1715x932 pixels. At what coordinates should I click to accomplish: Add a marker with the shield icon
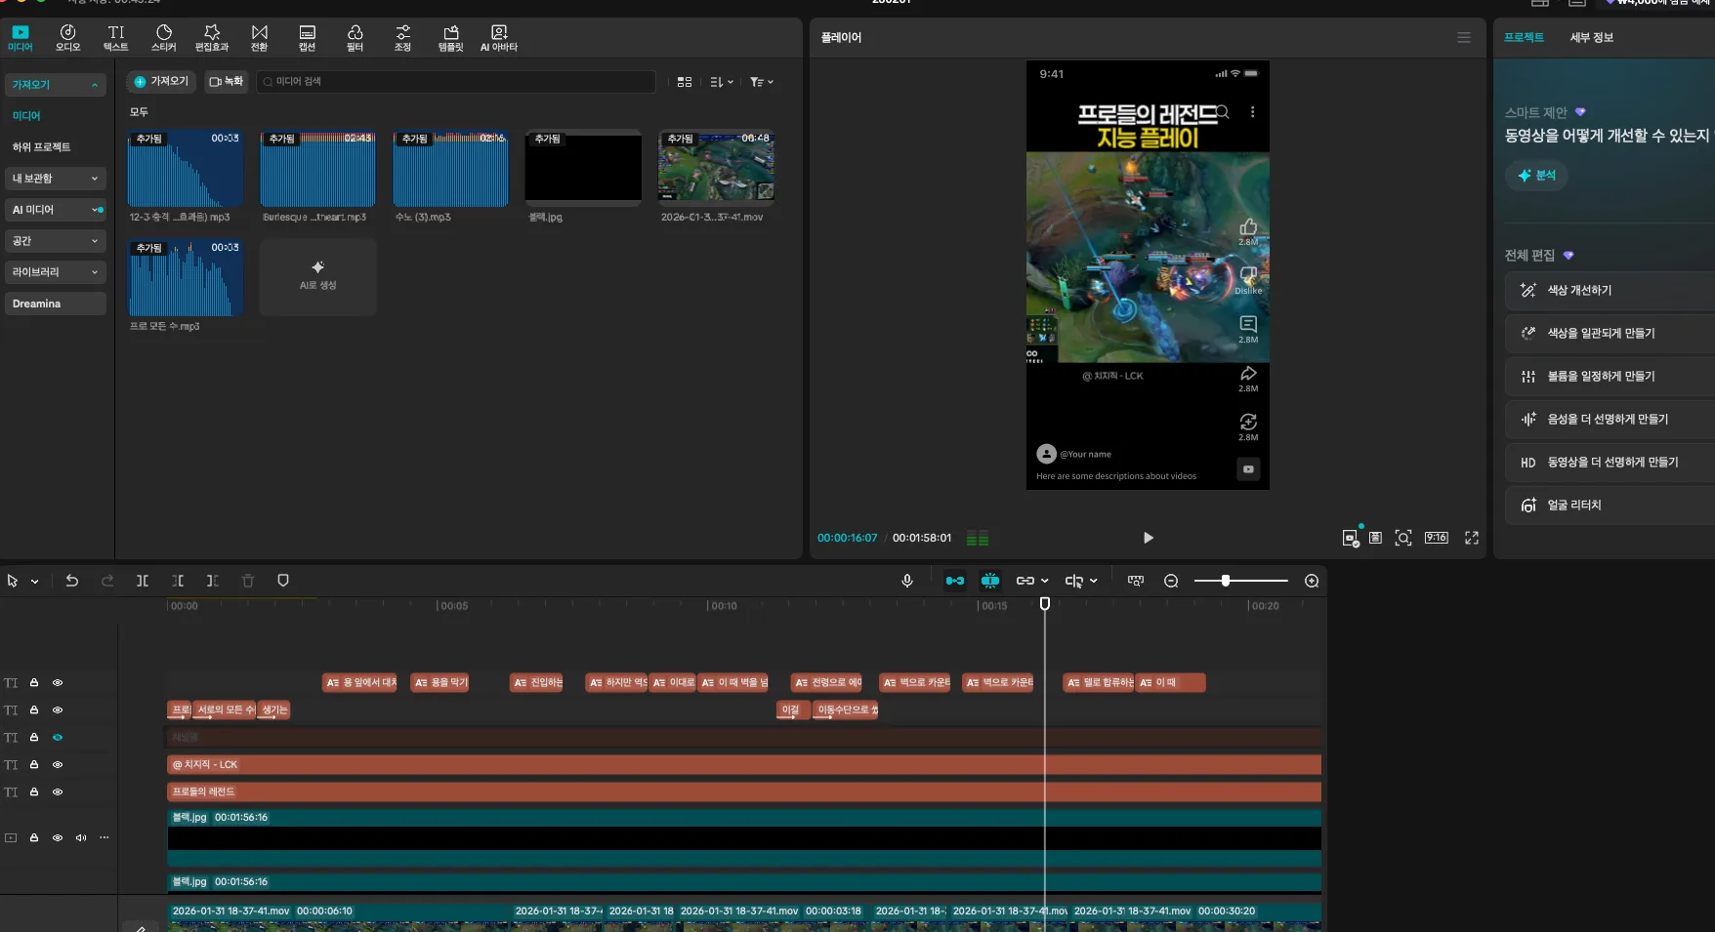(x=283, y=581)
